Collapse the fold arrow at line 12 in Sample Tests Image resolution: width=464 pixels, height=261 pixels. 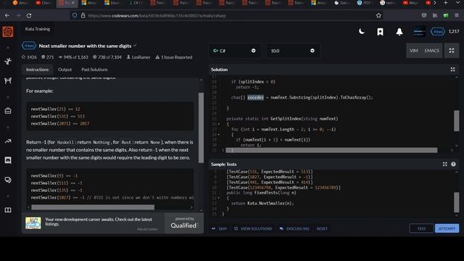219,198
